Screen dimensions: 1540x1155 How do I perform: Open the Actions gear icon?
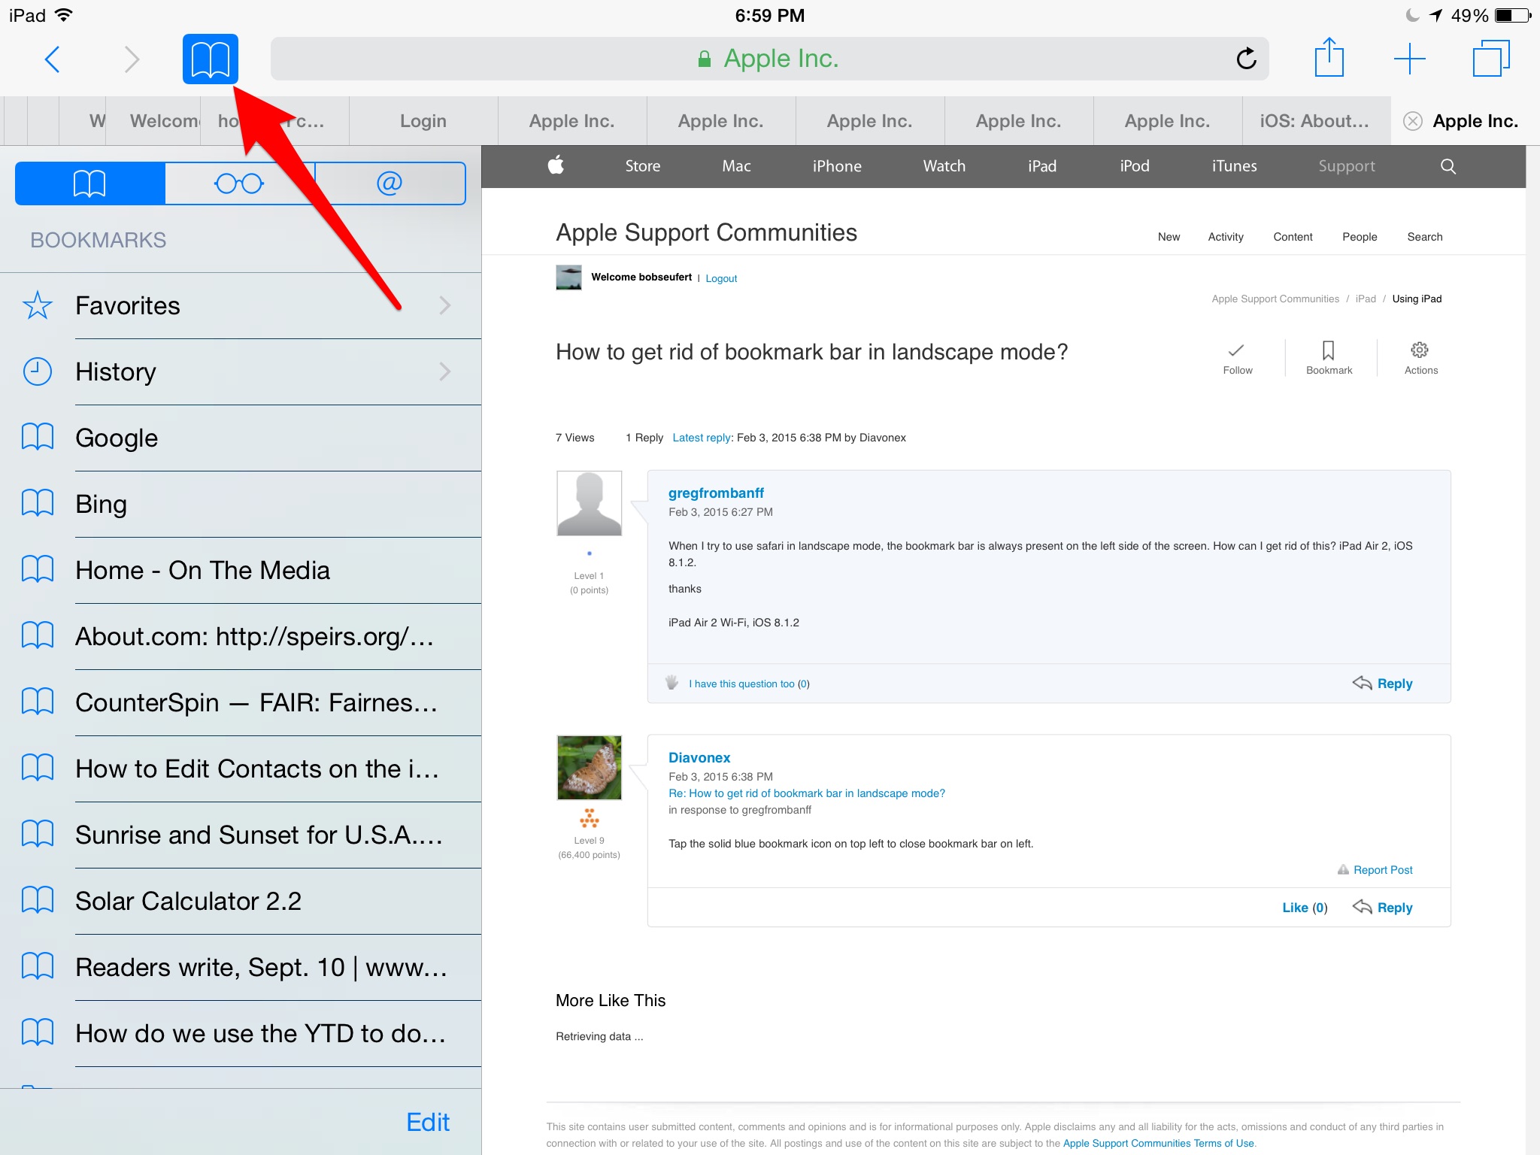1420,350
